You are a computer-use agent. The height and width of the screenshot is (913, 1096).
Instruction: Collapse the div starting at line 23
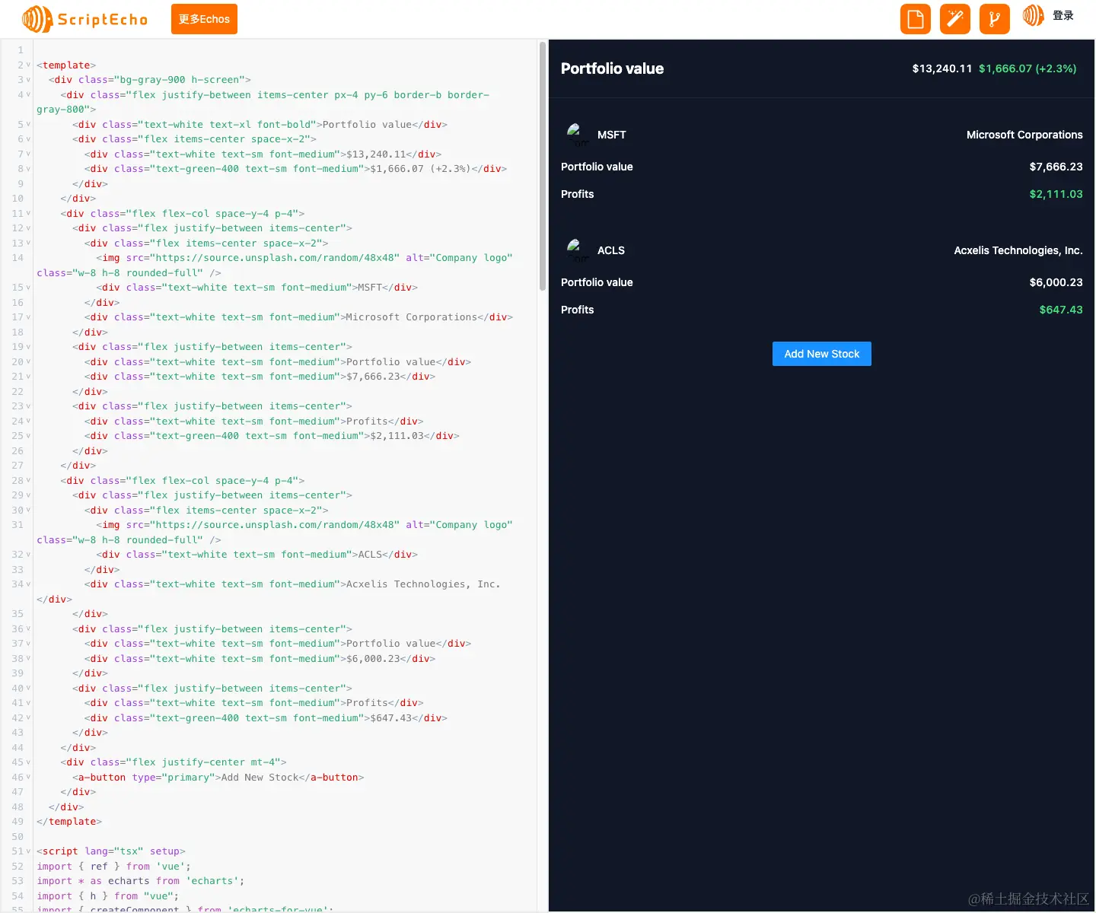click(x=29, y=406)
